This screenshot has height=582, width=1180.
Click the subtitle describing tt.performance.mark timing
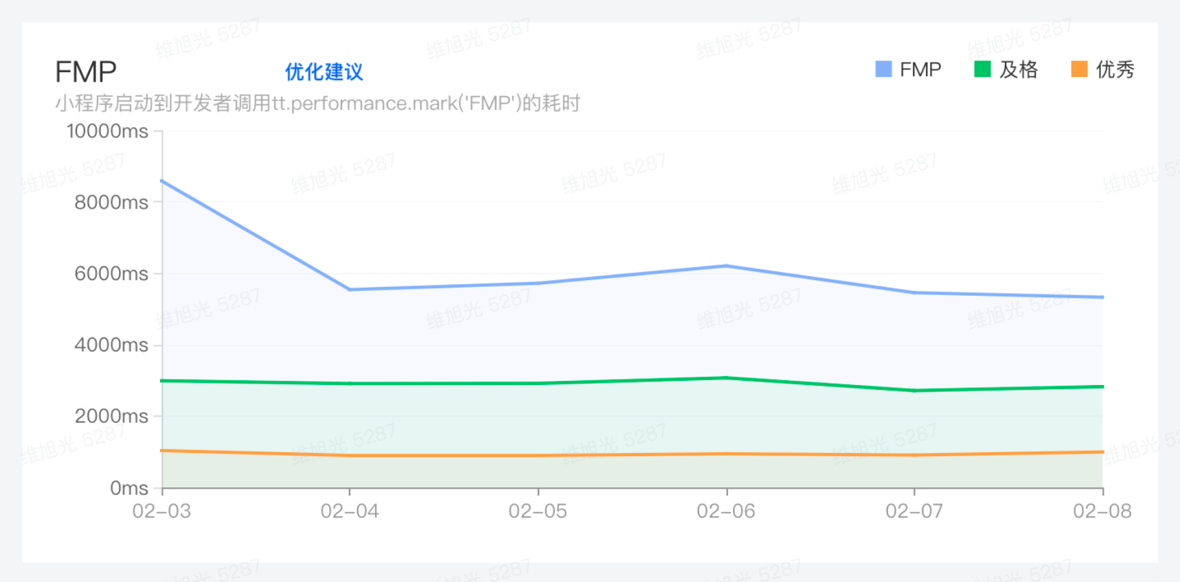coord(317,103)
